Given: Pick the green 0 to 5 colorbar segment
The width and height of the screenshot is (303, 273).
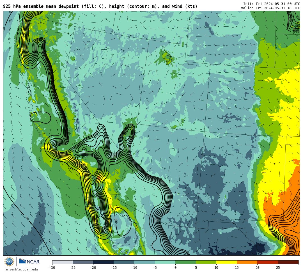Looking at the screenshot, I should (185, 262).
